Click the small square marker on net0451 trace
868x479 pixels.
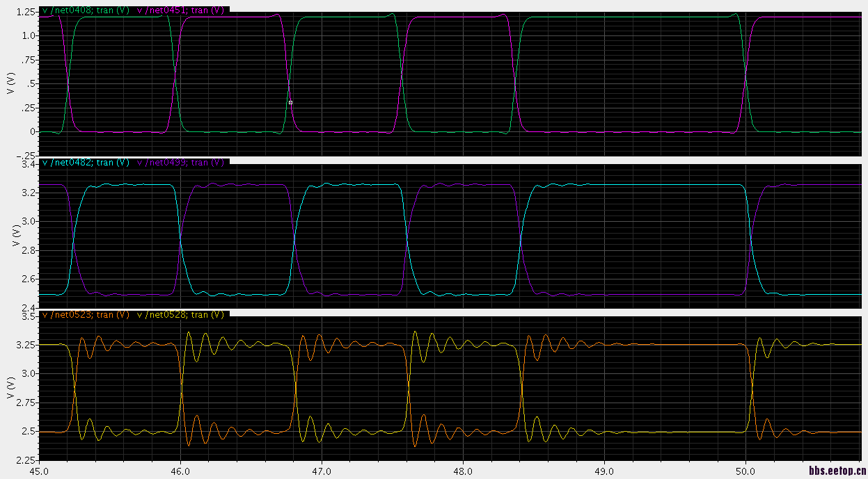coord(290,102)
